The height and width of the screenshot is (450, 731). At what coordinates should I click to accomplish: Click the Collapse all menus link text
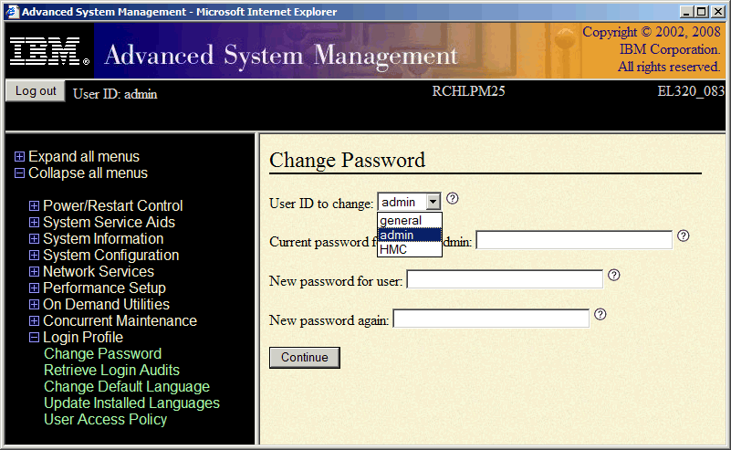coord(89,173)
